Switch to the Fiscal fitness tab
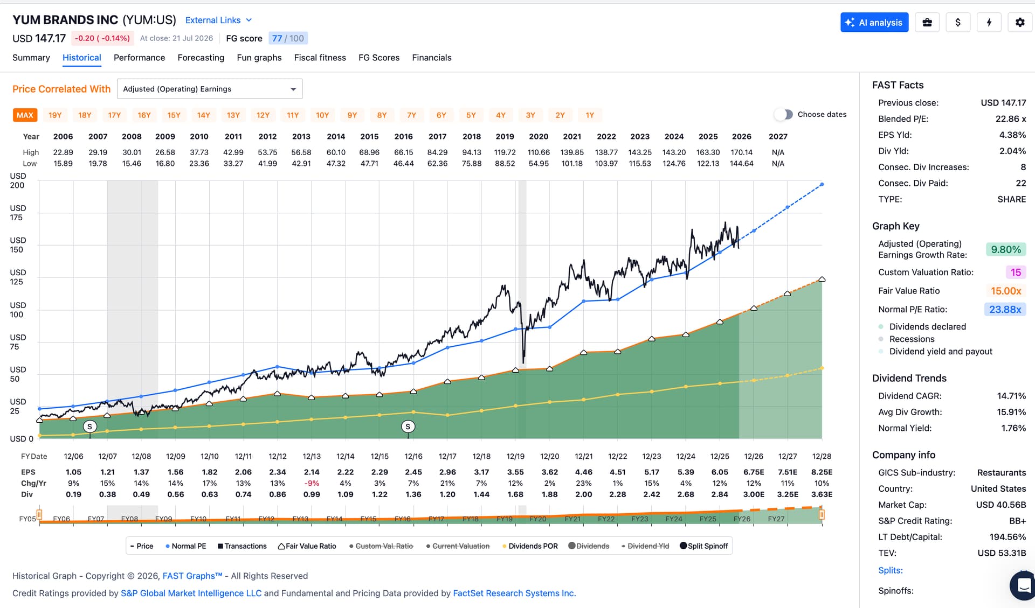The height and width of the screenshot is (608, 1035). click(320, 58)
